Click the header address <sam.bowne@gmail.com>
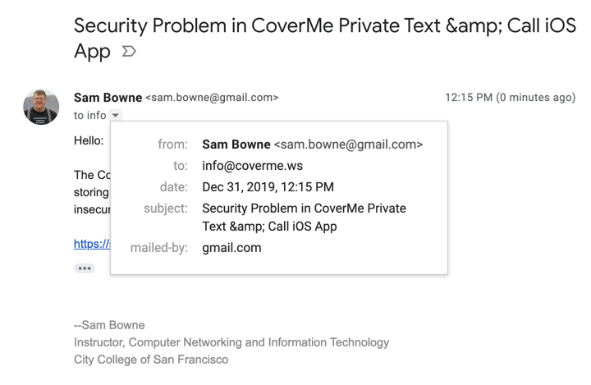This screenshot has width=591, height=385. point(212,98)
